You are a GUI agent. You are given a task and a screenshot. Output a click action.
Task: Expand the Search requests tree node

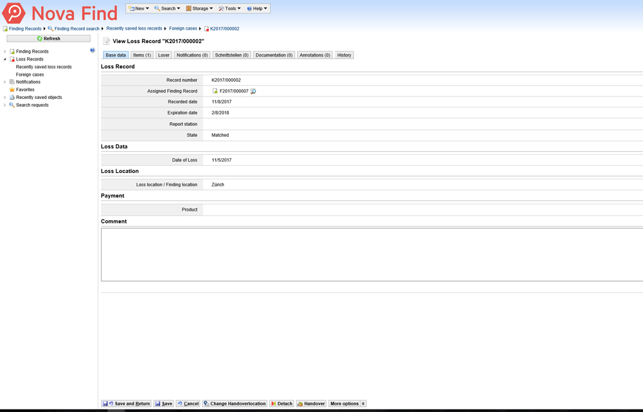pyautogui.click(x=5, y=105)
